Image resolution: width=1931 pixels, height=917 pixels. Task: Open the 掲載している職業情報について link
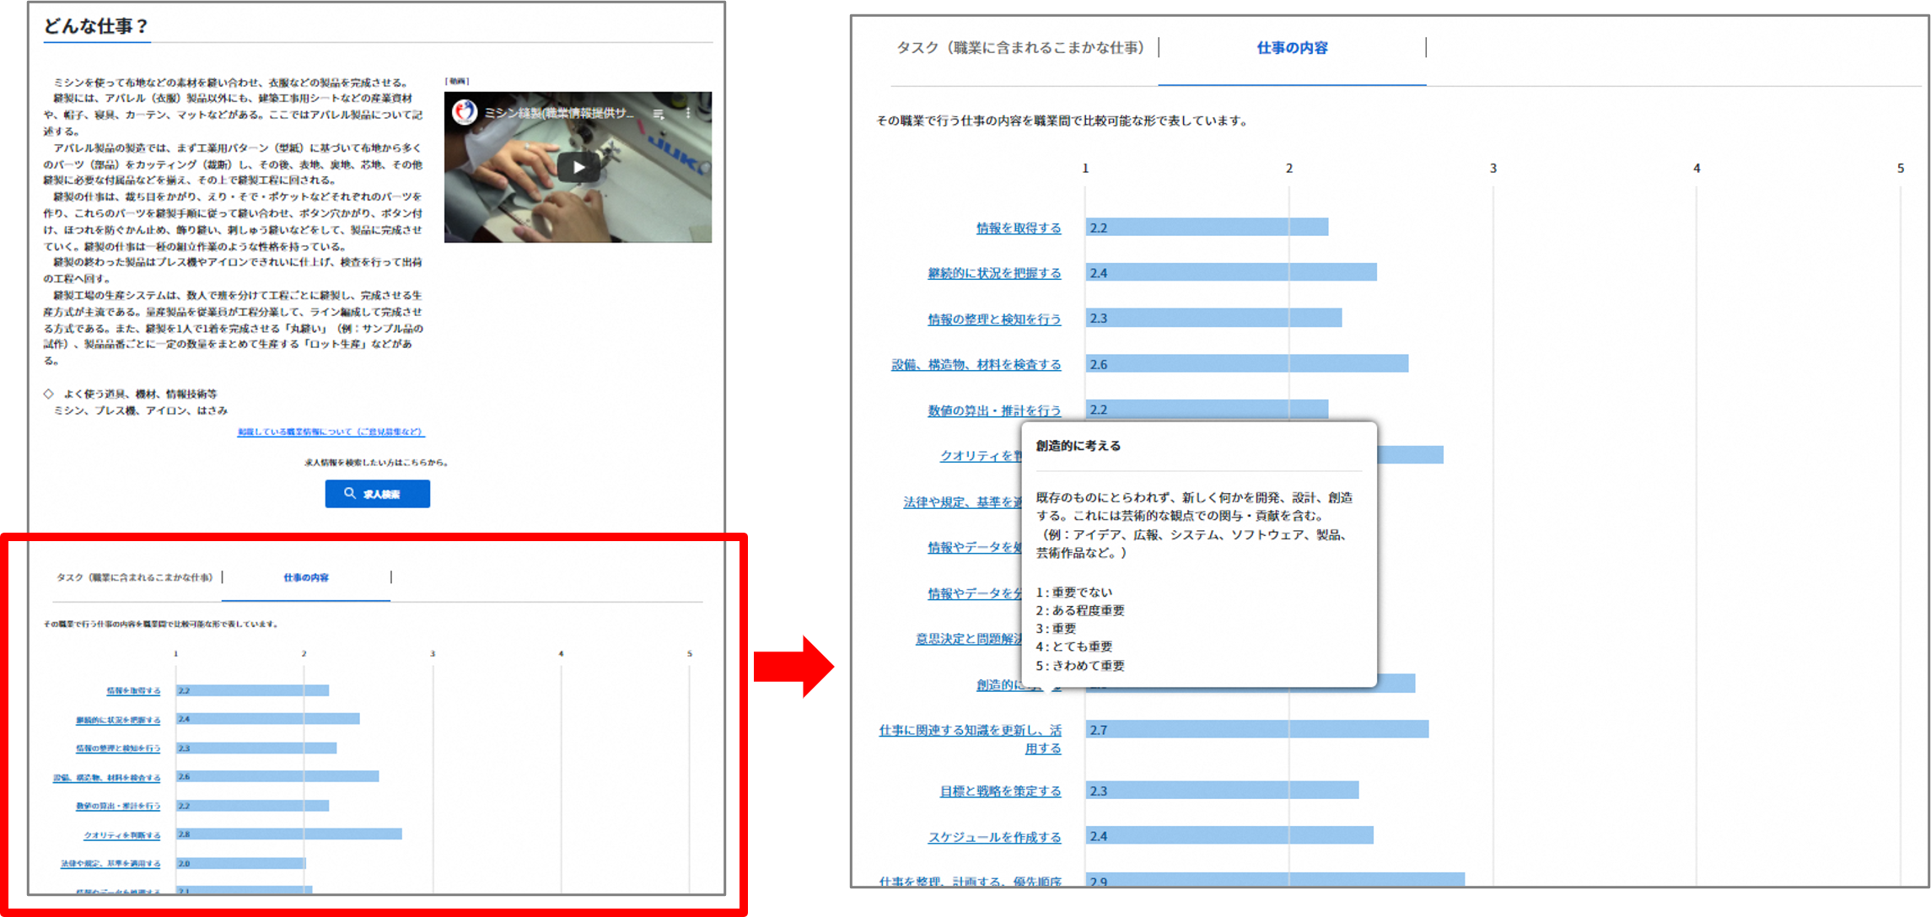(x=331, y=432)
